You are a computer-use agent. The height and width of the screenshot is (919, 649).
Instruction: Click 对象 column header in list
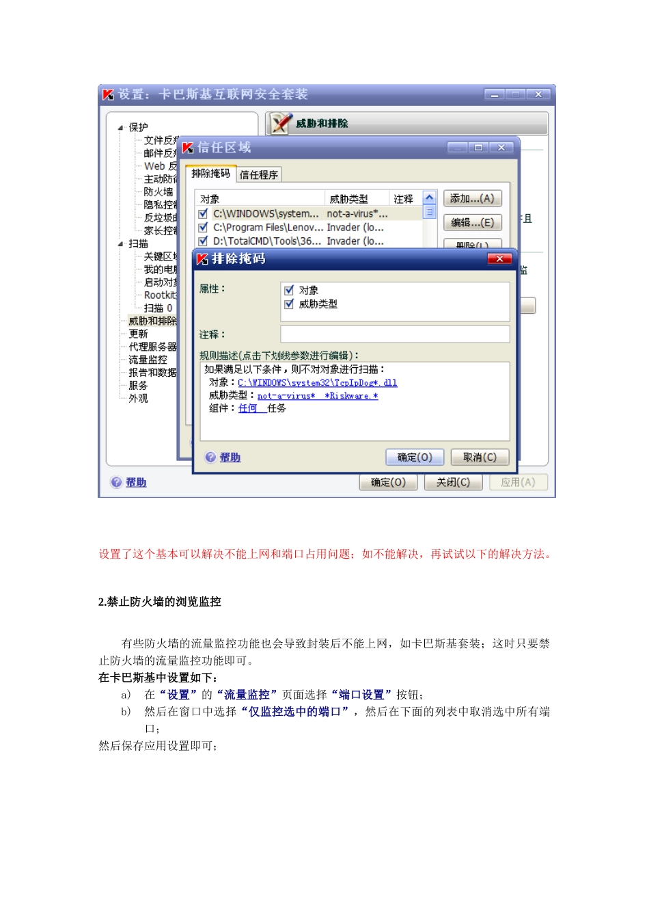(260, 199)
